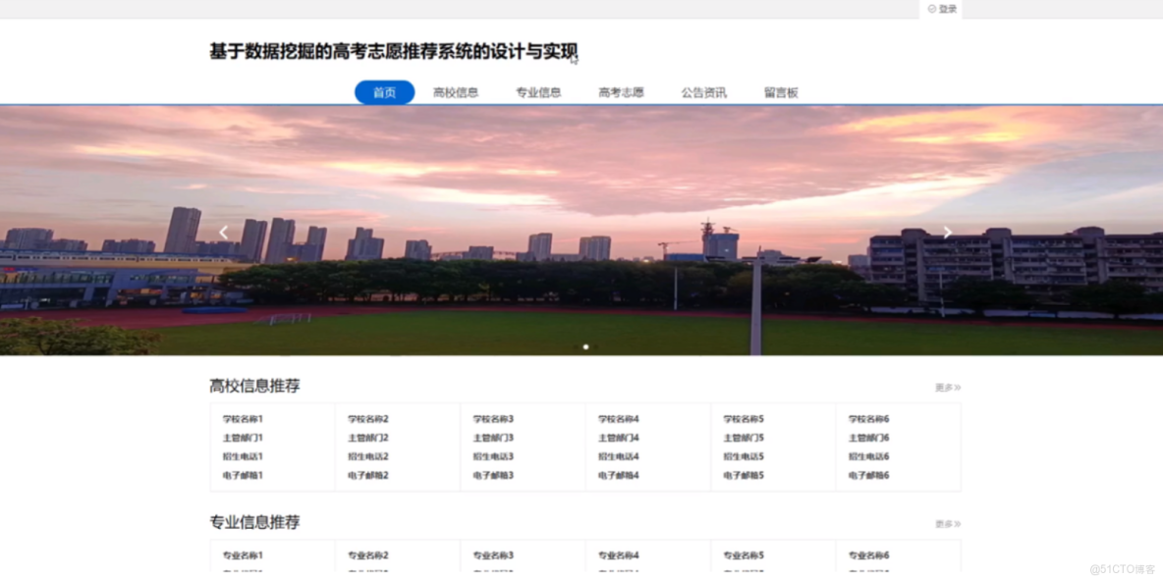Open the 首页 navigation tab
Screen dimensions: 1163x582
point(384,91)
